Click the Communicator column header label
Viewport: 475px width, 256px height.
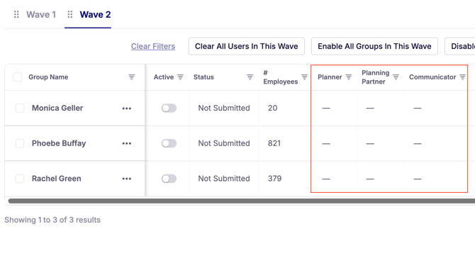[x=432, y=77]
